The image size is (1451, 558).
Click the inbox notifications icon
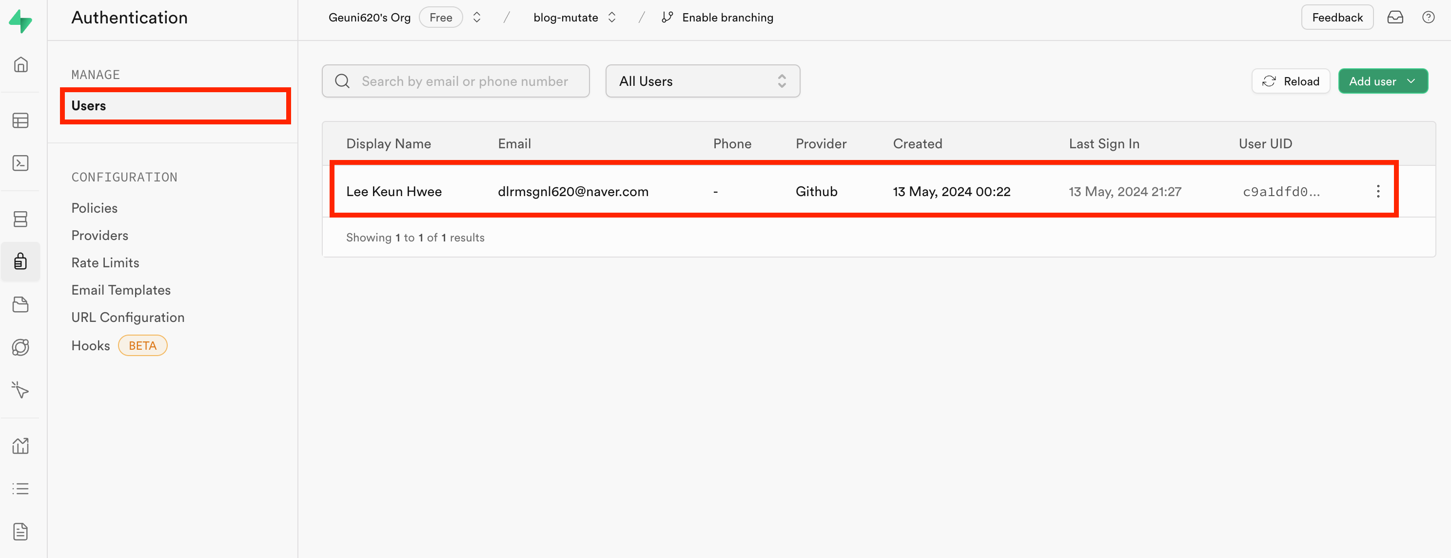1394,18
